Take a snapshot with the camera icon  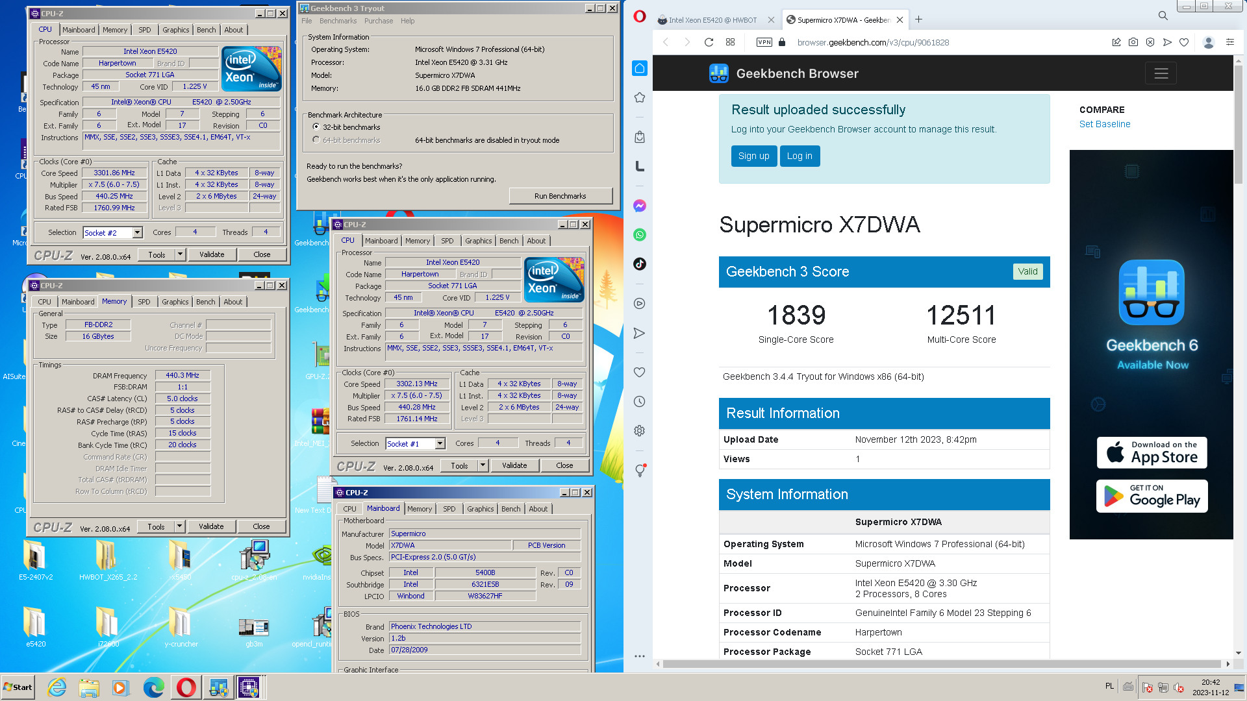click(x=1133, y=42)
